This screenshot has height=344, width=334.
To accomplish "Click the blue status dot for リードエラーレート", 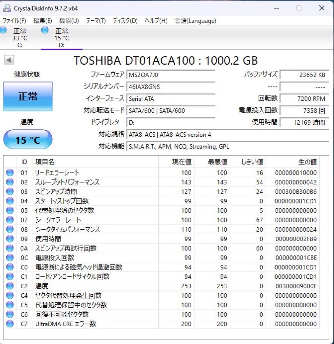I will 10,172.
